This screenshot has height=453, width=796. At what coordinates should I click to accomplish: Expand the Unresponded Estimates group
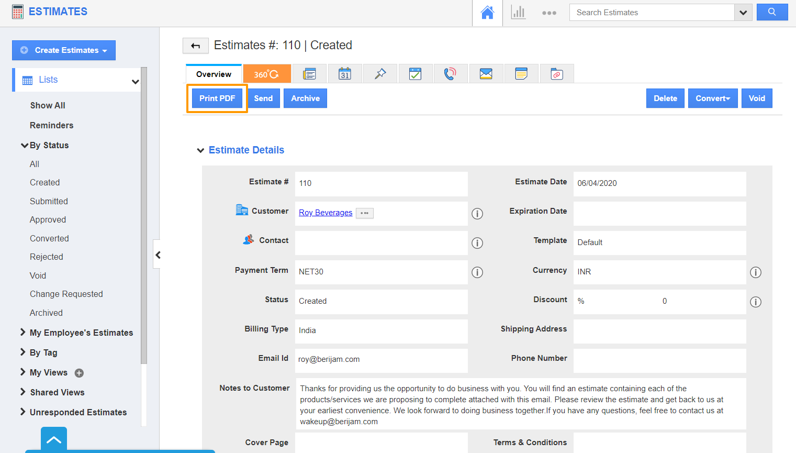coord(23,412)
